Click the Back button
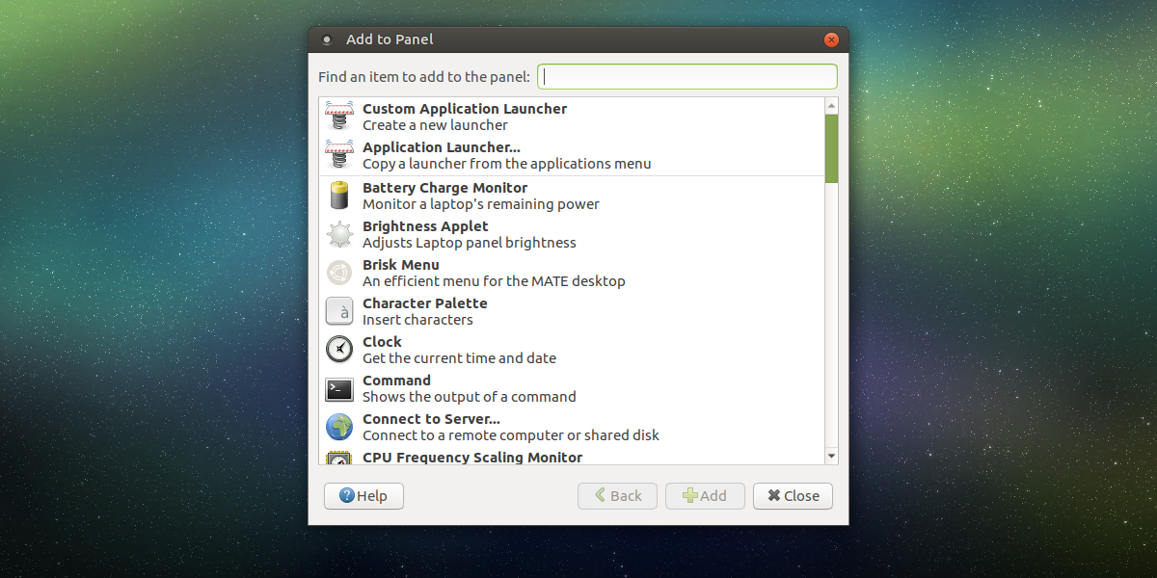Viewport: 1157px width, 578px height. point(617,496)
